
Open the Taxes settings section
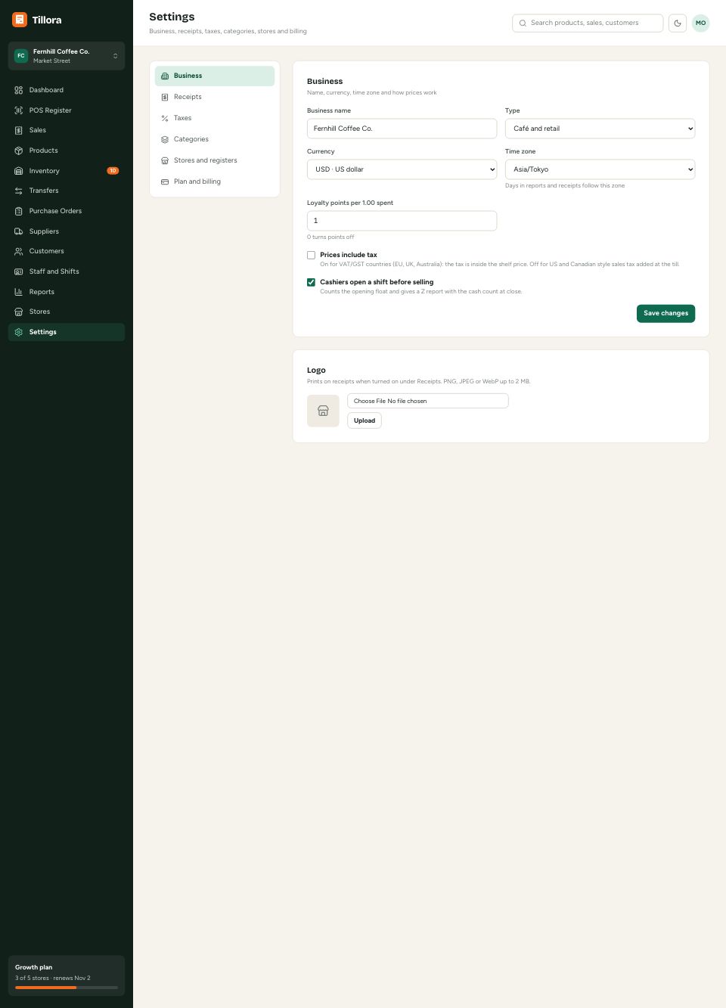pos(215,118)
